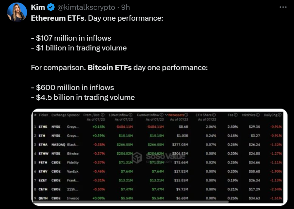The image size is (294, 209).
Task: Click the info icon beside ETH Share header
Action: [x=214, y=115]
